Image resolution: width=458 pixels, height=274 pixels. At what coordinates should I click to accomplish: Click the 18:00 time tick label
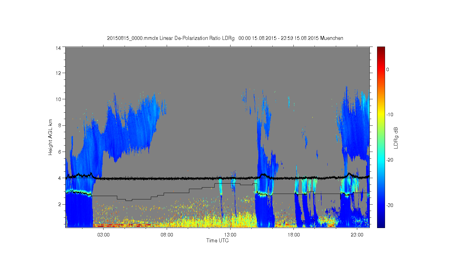293,235
